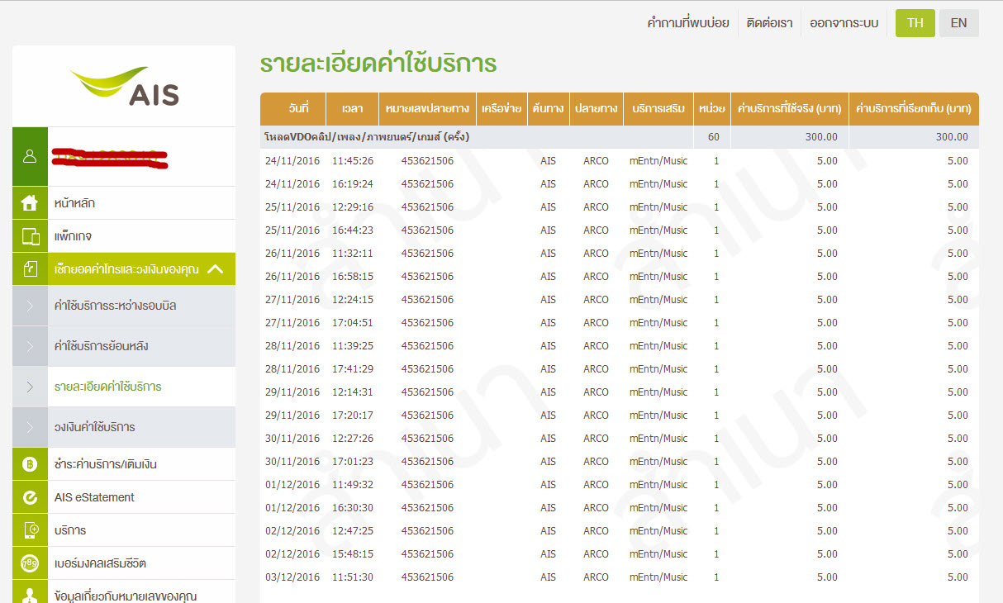The image size is (1003, 603).
Task: Click time 11:45:26 on 24/11/2016
Action: (x=353, y=161)
